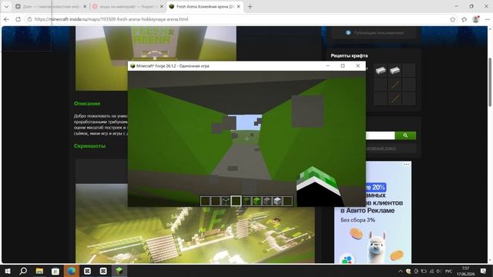Click the lower stick in crafting recipe
Image resolution: width=493 pixels, height=277 pixels.
[x=394, y=98]
